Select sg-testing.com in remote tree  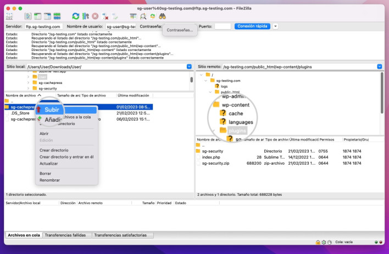pos(228,81)
